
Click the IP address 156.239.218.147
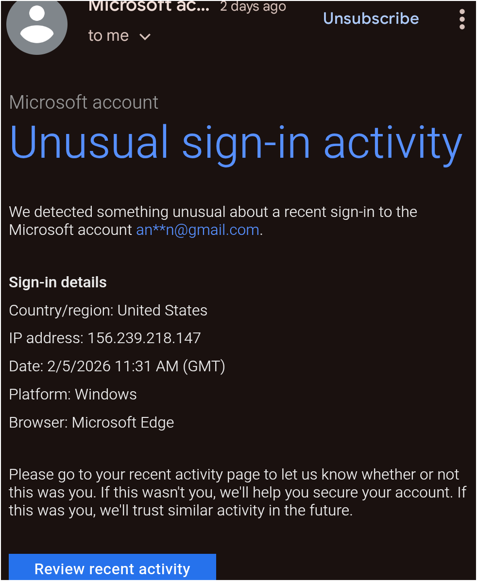pyautogui.click(x=144, y=338)
